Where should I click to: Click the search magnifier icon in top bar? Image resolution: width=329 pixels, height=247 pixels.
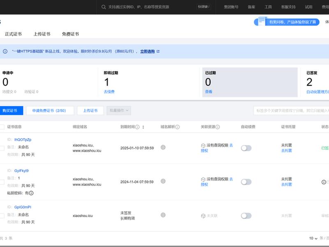point(104,7)
